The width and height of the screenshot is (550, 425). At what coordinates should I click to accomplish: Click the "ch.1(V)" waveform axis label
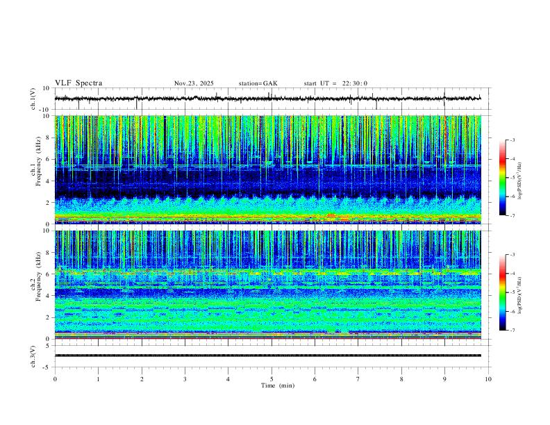coord(33,99)
